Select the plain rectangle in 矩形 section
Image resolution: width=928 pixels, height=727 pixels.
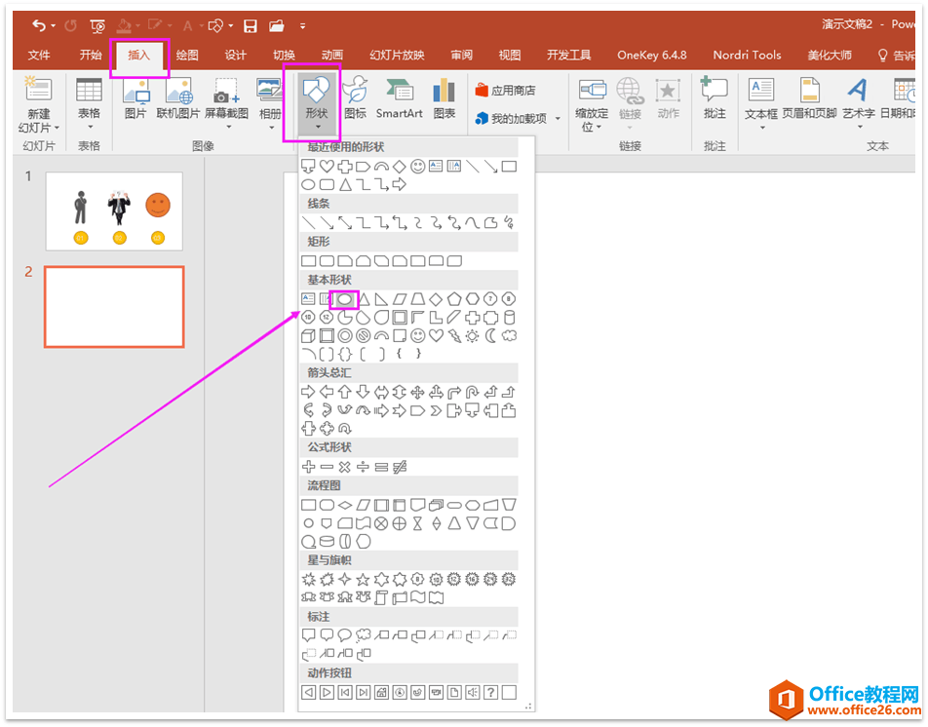[x=308, y=261]
